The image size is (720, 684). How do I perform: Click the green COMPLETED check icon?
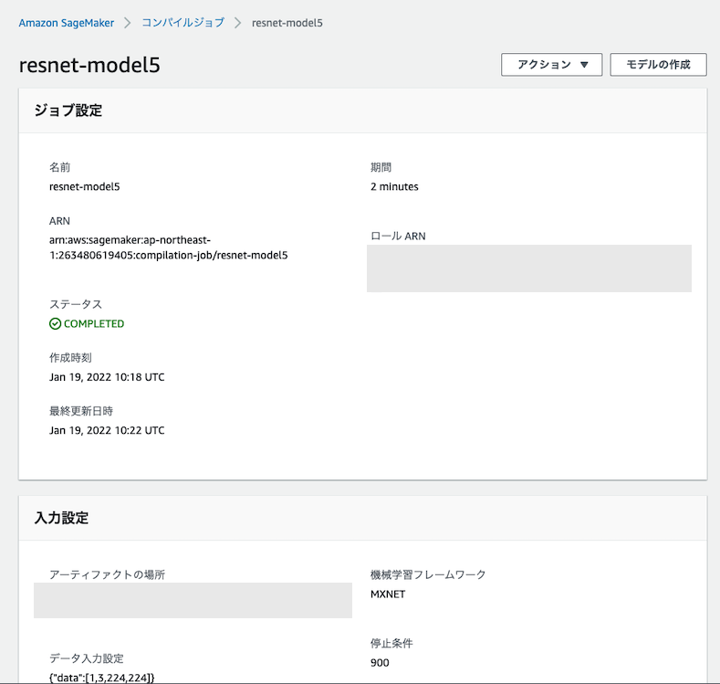click(x=55, y=324)
